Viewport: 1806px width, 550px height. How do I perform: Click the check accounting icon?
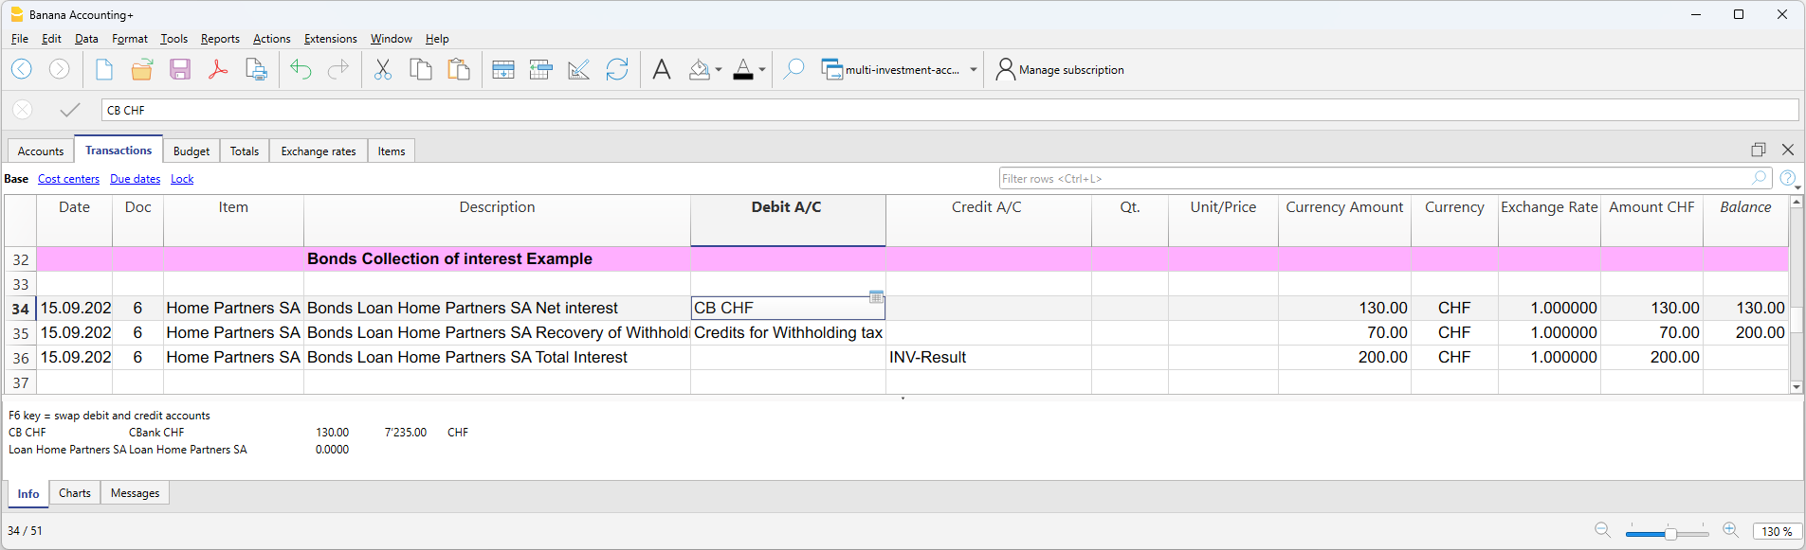(579, 69)
